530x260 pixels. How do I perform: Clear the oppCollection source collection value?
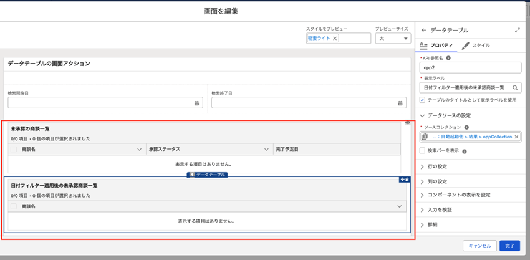(516, 137)
